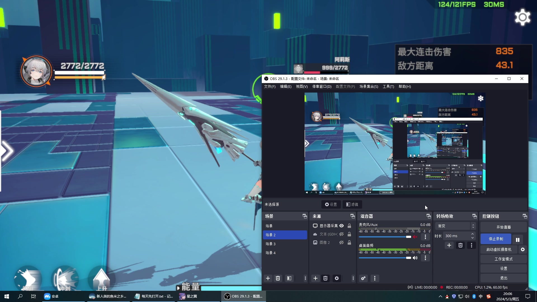The width and height of the screenshot is (537, 302).
Task: Unmute the 麦克风/Aux microphone
Action: pyautogui.click(x=415, y=237)
